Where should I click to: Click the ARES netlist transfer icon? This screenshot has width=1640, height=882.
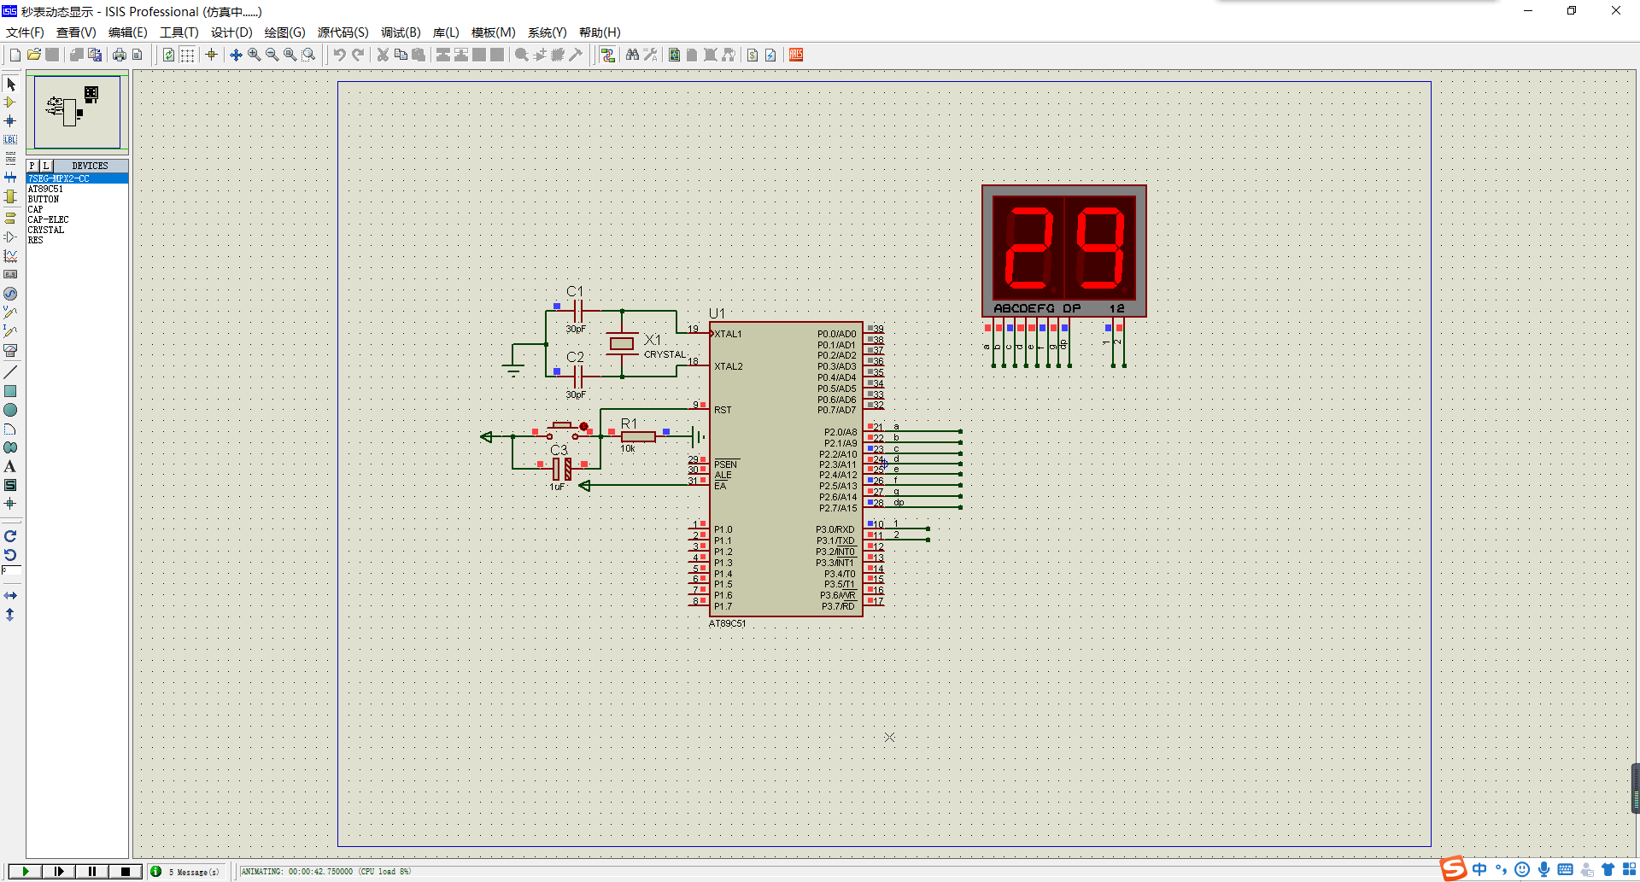[x=796, y=55]
